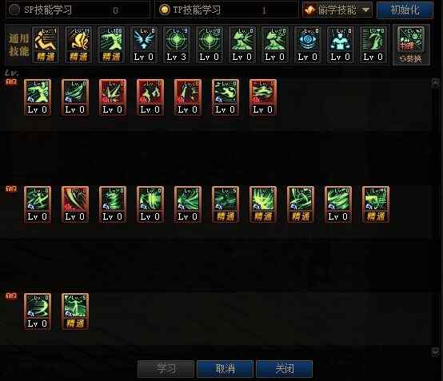Click the scroll up arrow of skill list
443x381 pixels.
click(x=435, y=83)
